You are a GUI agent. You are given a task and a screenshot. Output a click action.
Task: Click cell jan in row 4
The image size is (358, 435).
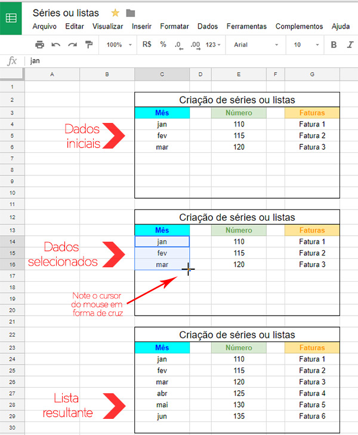162,124
